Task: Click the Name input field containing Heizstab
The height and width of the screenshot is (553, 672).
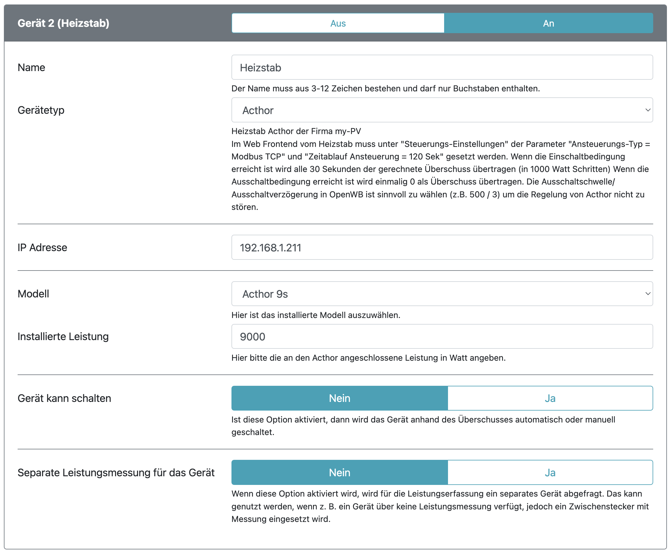Action: pos(442,67)
